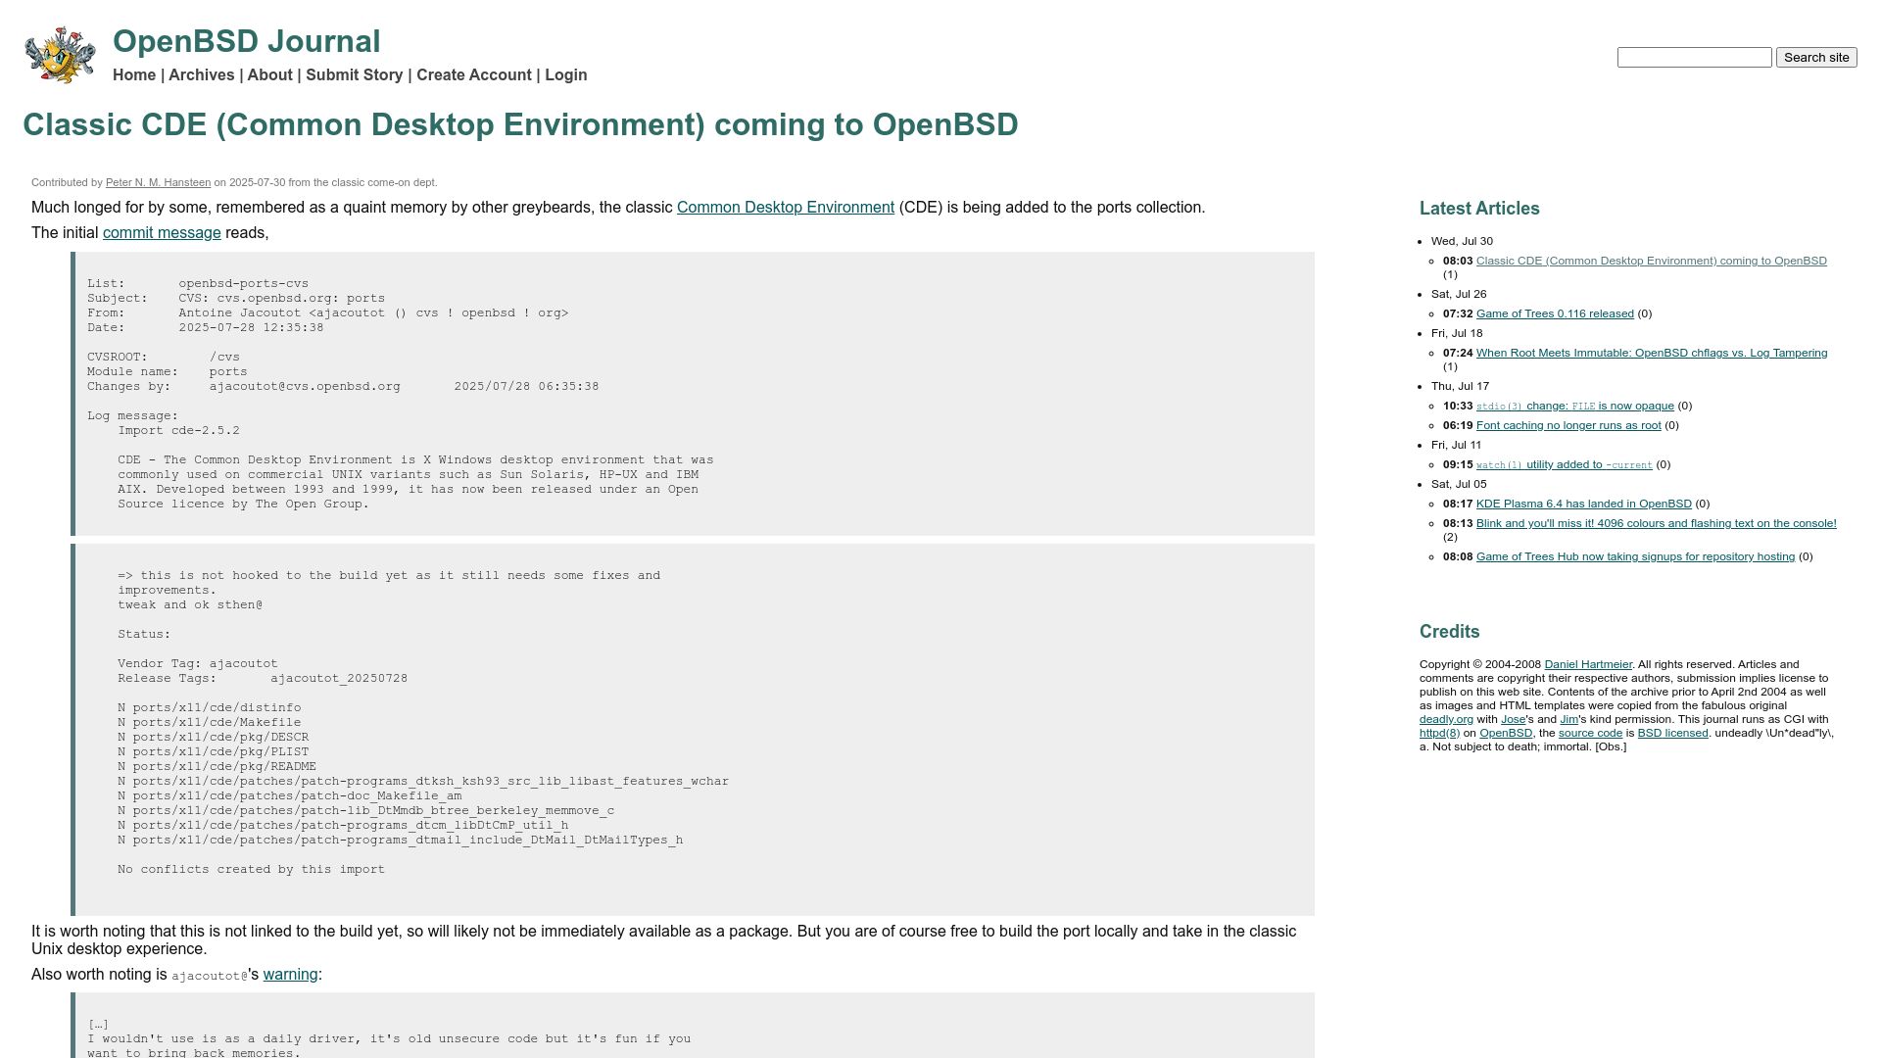Open When Root Meets Immutable article
Image resolution: width=1881 pixels, height=1058 pixels.
(x=1651, y=353)
